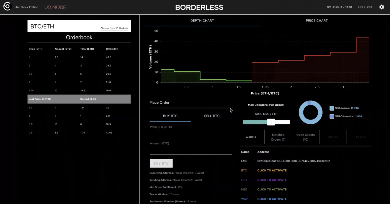Open the settings gear icon
The width and height of the screenshot is (390, 204).
tap(382, 7)
